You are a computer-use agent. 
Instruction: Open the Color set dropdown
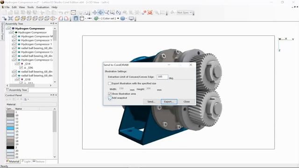coord(118,19)
